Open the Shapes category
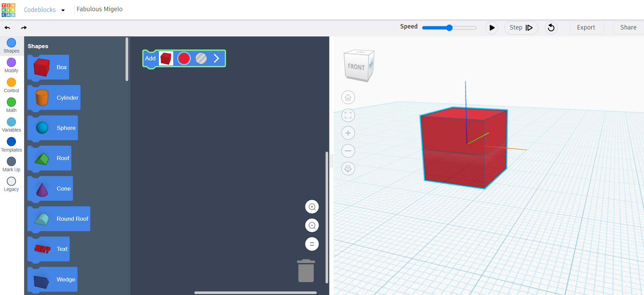 tap(12, 46)
